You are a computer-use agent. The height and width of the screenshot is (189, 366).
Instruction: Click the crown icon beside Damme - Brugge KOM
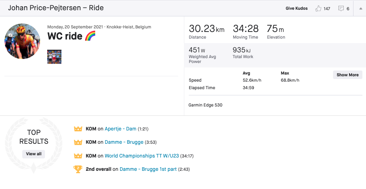78,142
